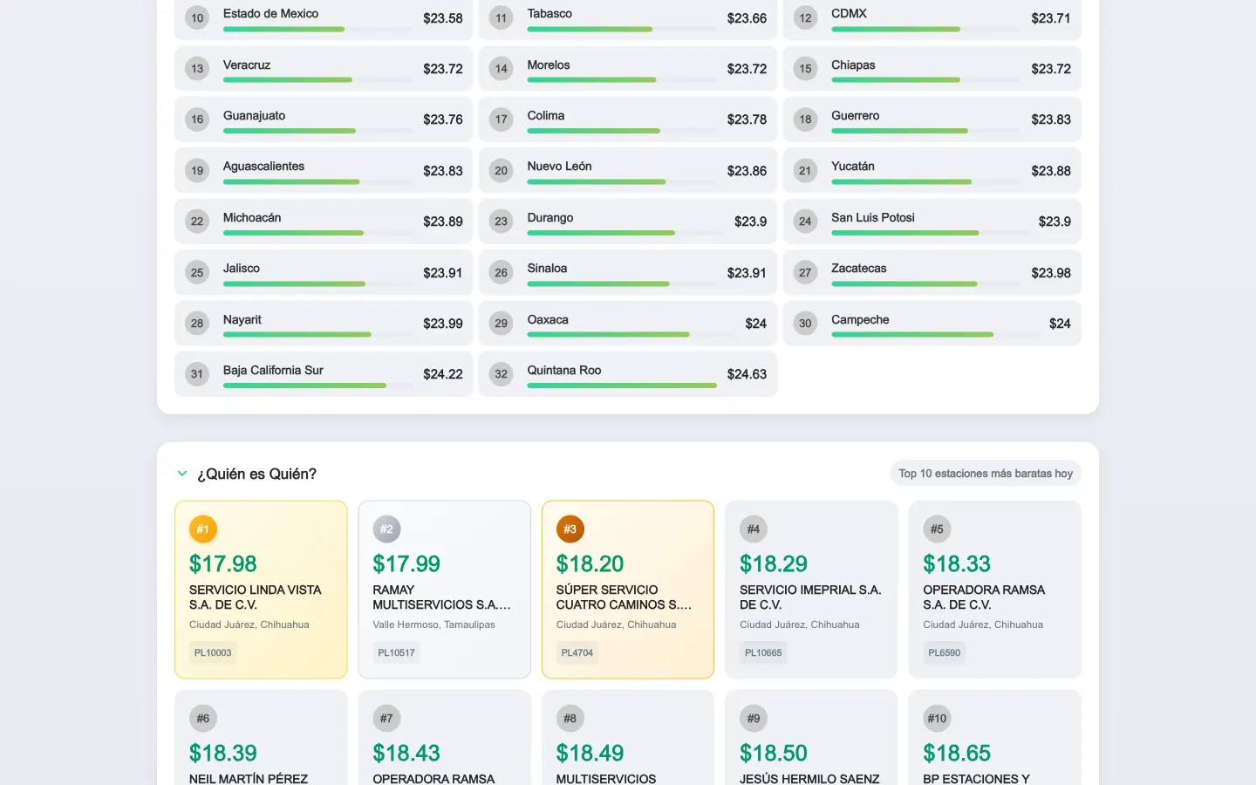Click the Quintana Roo price progress bar
1256x785 pixels.
622,386
